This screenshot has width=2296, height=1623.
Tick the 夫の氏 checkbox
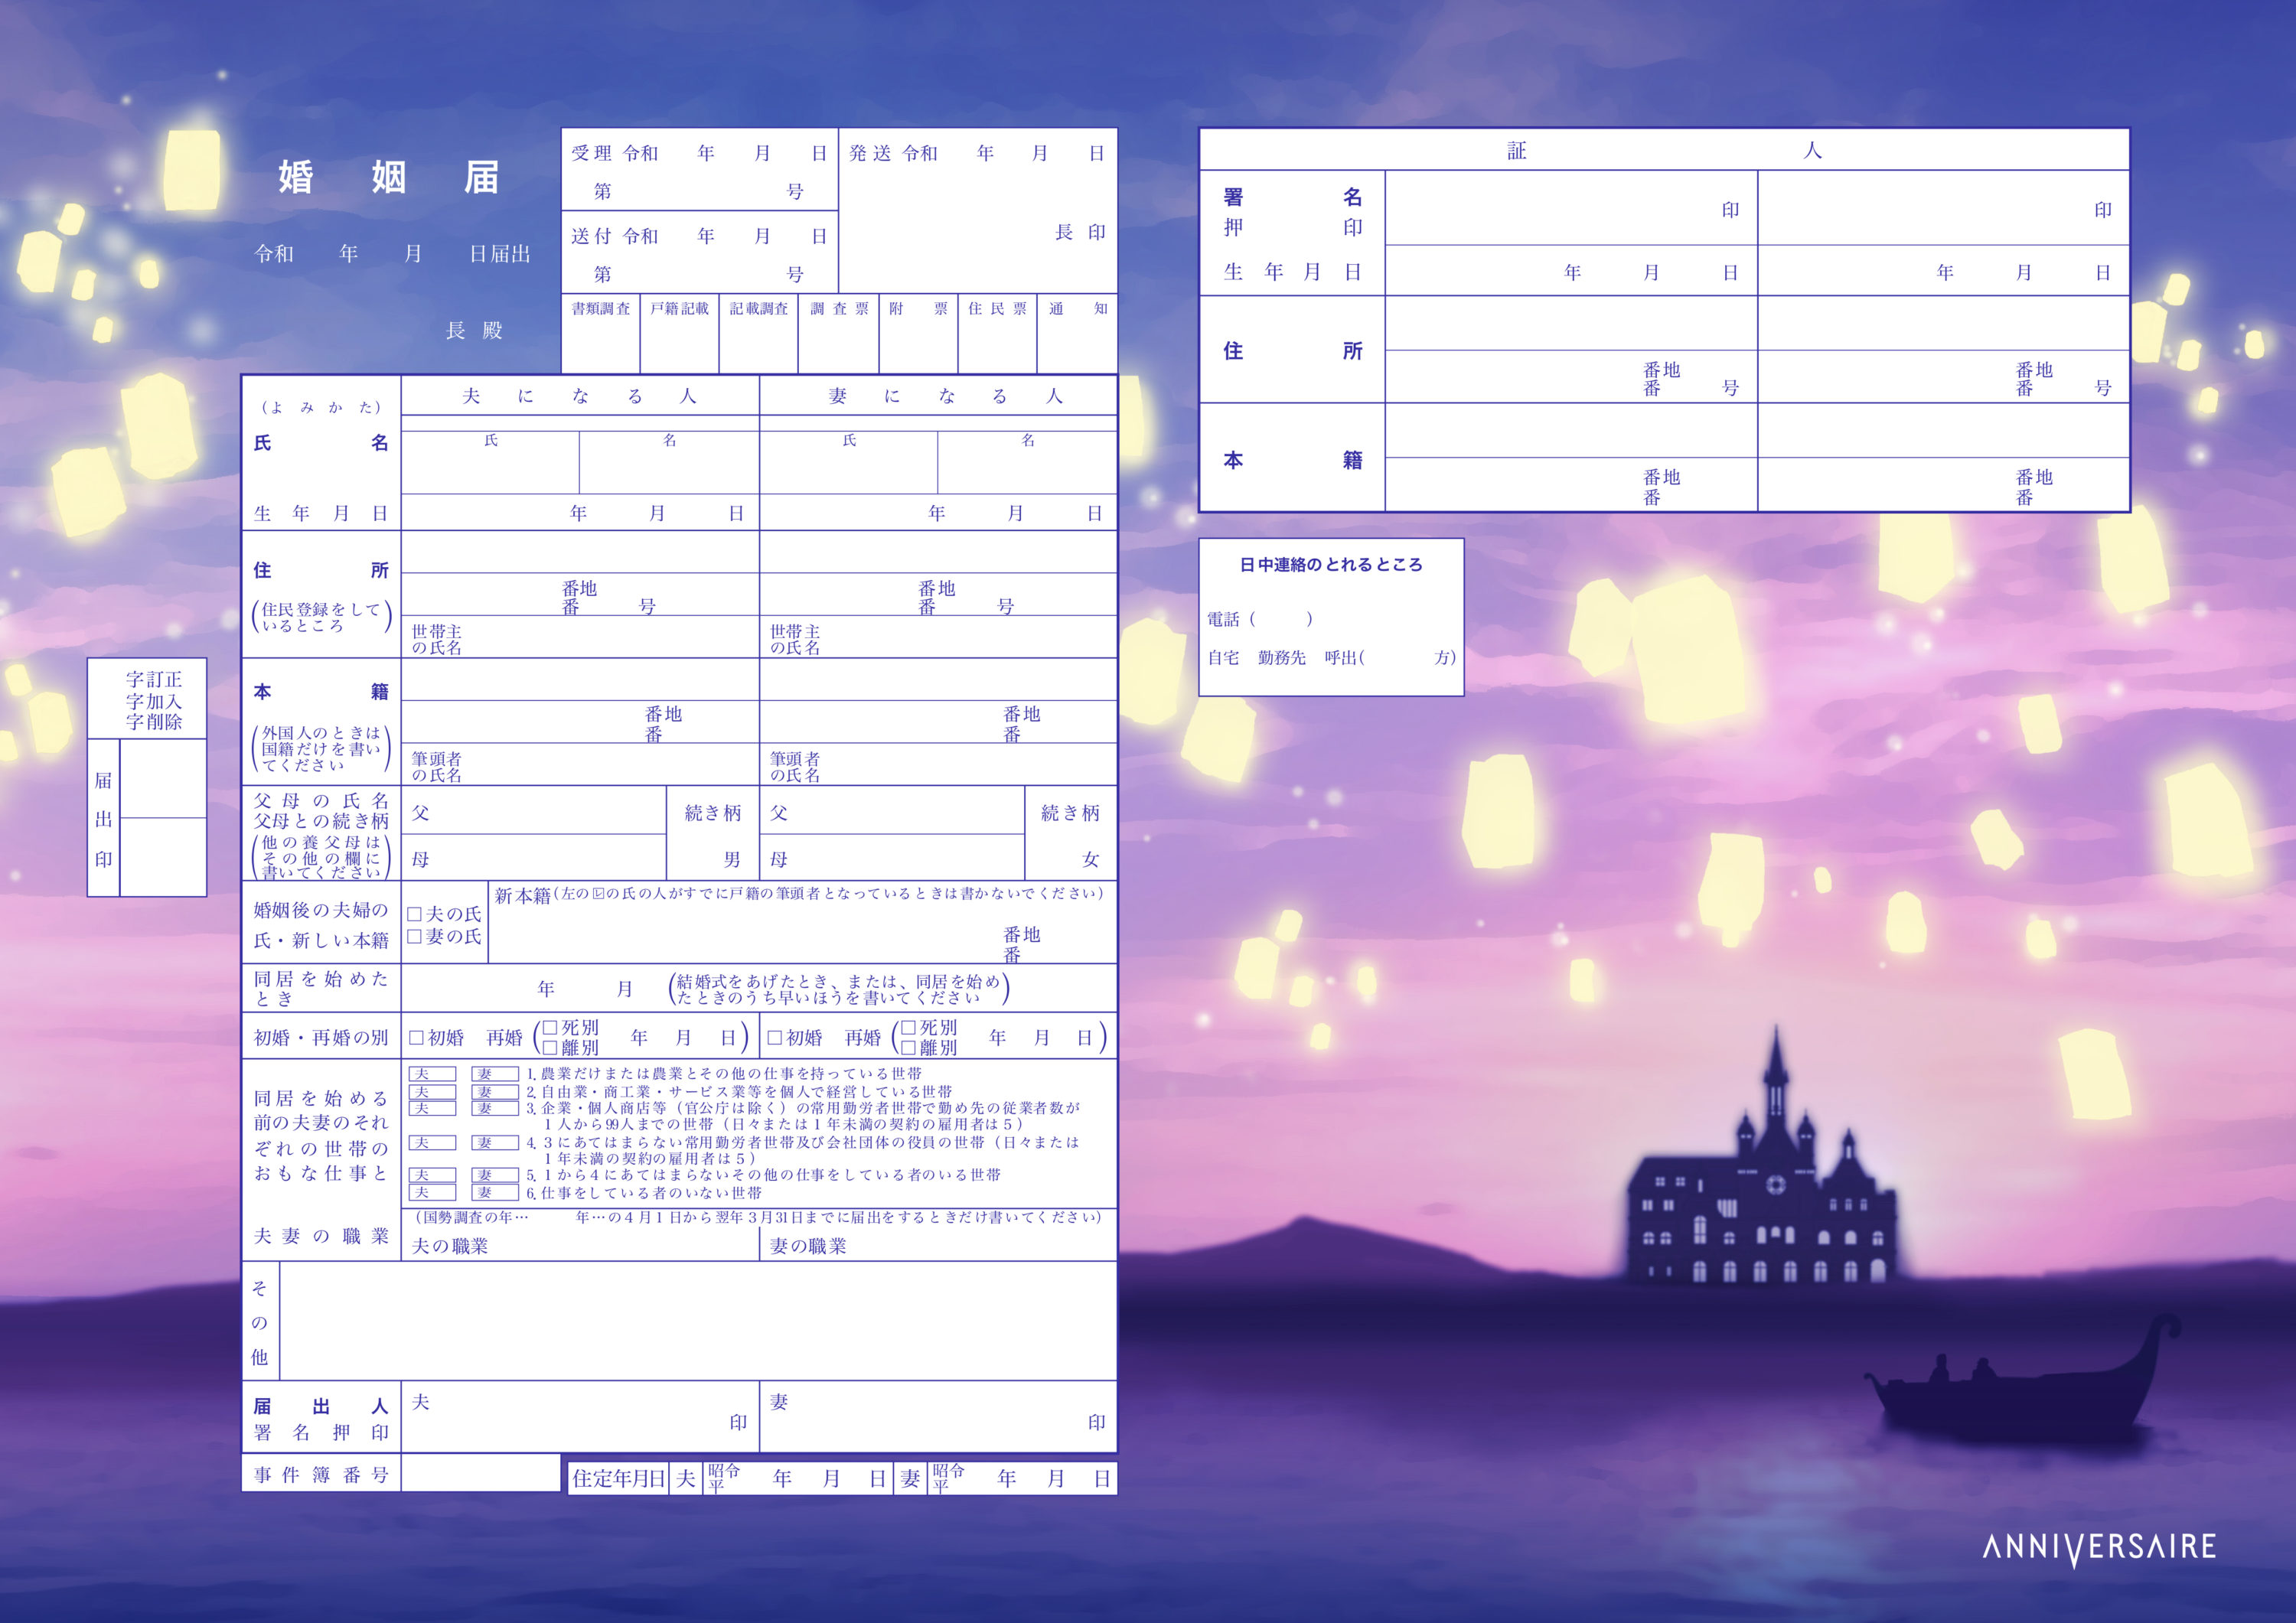(x=414, y=914)
